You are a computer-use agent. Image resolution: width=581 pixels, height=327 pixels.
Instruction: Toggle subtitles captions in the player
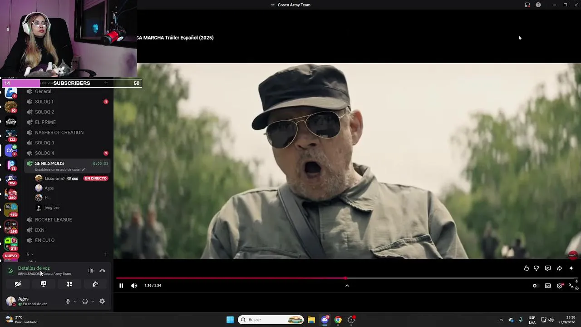[x=548, y=286]
